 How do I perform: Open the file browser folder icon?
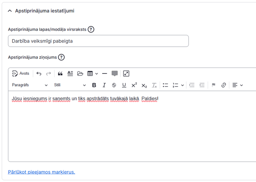coord(80,73)
